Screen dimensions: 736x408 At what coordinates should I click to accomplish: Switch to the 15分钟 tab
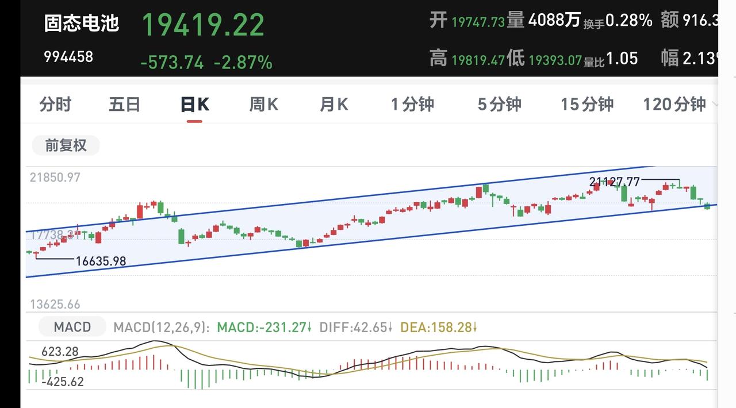click(x=587, y=105)
